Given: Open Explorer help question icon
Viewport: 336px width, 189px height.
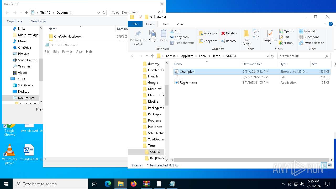Looking at the screenshot, I should [330, 24].
